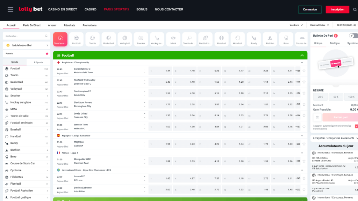This screenshot has width=358, height=201.
Task: Select the MMA sport icon tile
Action: click(173, 39)
